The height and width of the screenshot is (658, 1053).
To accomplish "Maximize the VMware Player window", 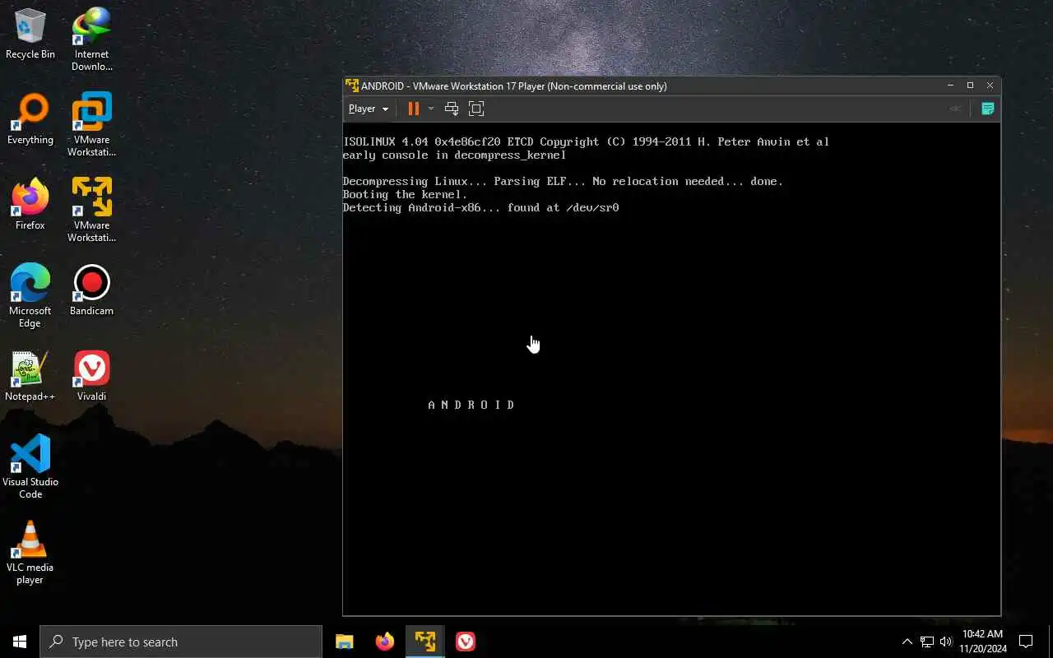I will (970, 86).
